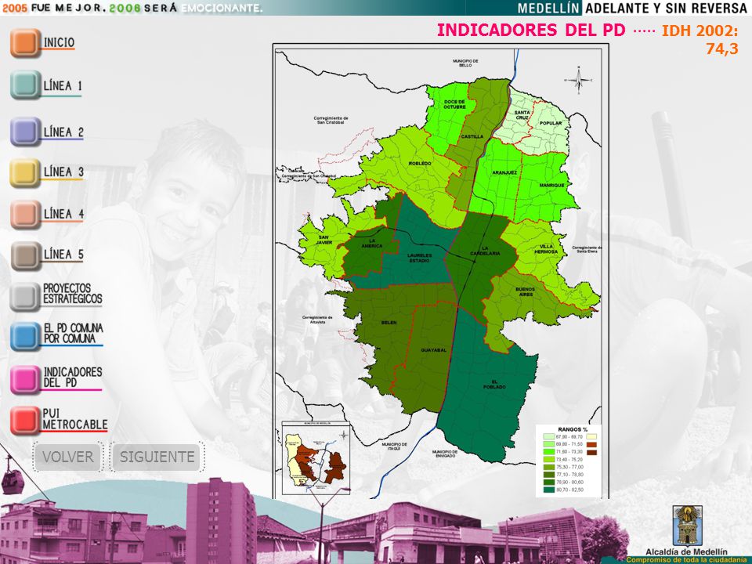Image resolution: width=752 pixels, height=564 pixels.
Task: Click the RANGOS % legend title
Action: 573,429
